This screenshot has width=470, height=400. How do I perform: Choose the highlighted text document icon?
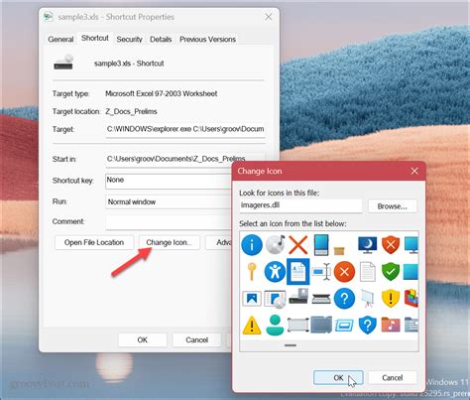point(298,272)
